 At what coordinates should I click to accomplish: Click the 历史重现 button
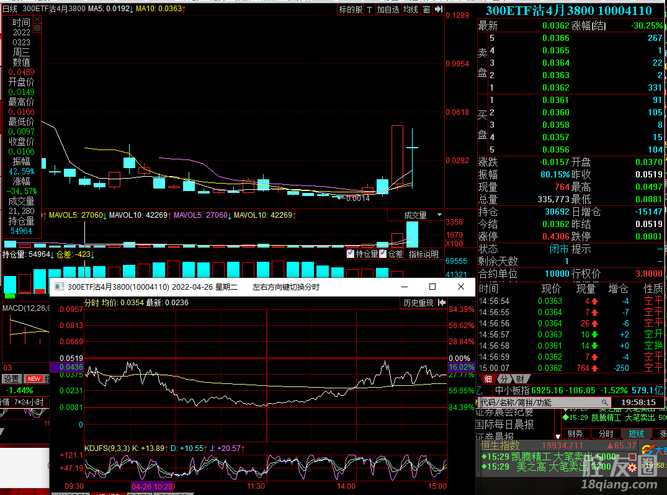click(x=418, y=303)
